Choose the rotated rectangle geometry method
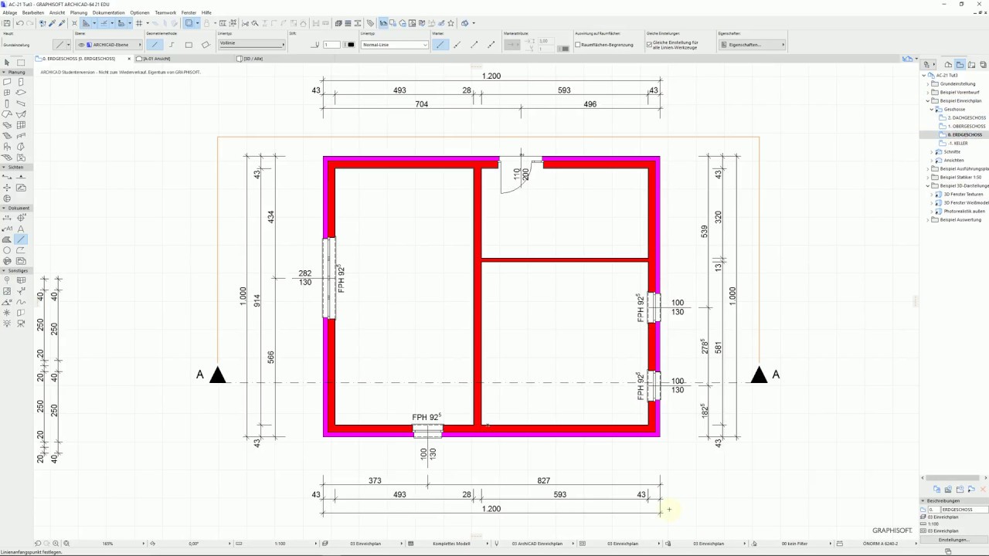Screen dimensions: 989x556 (x=206, y=45)
